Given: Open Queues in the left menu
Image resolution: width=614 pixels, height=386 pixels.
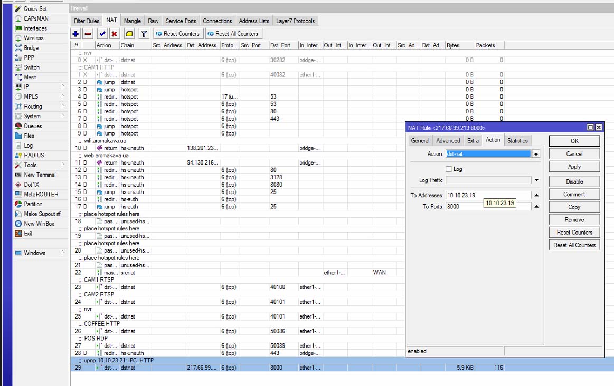Looking at the screenshot, I should (x=33, y=126).
